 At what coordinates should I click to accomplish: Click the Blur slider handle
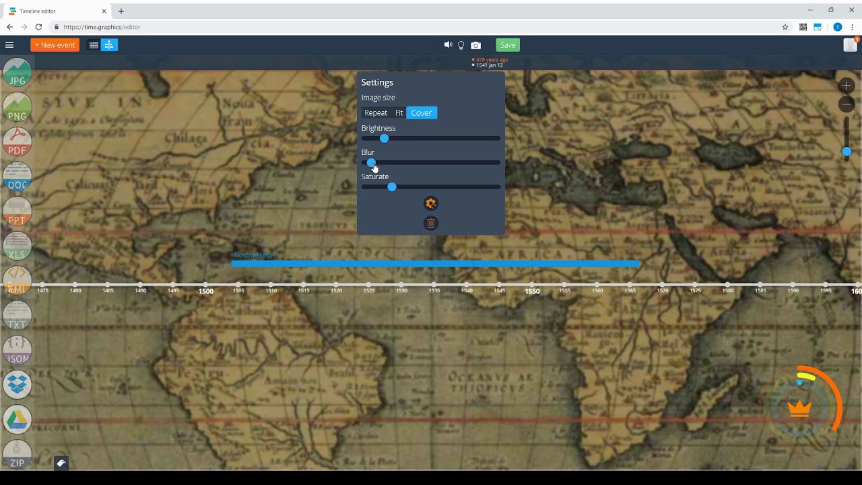[370, 162]
